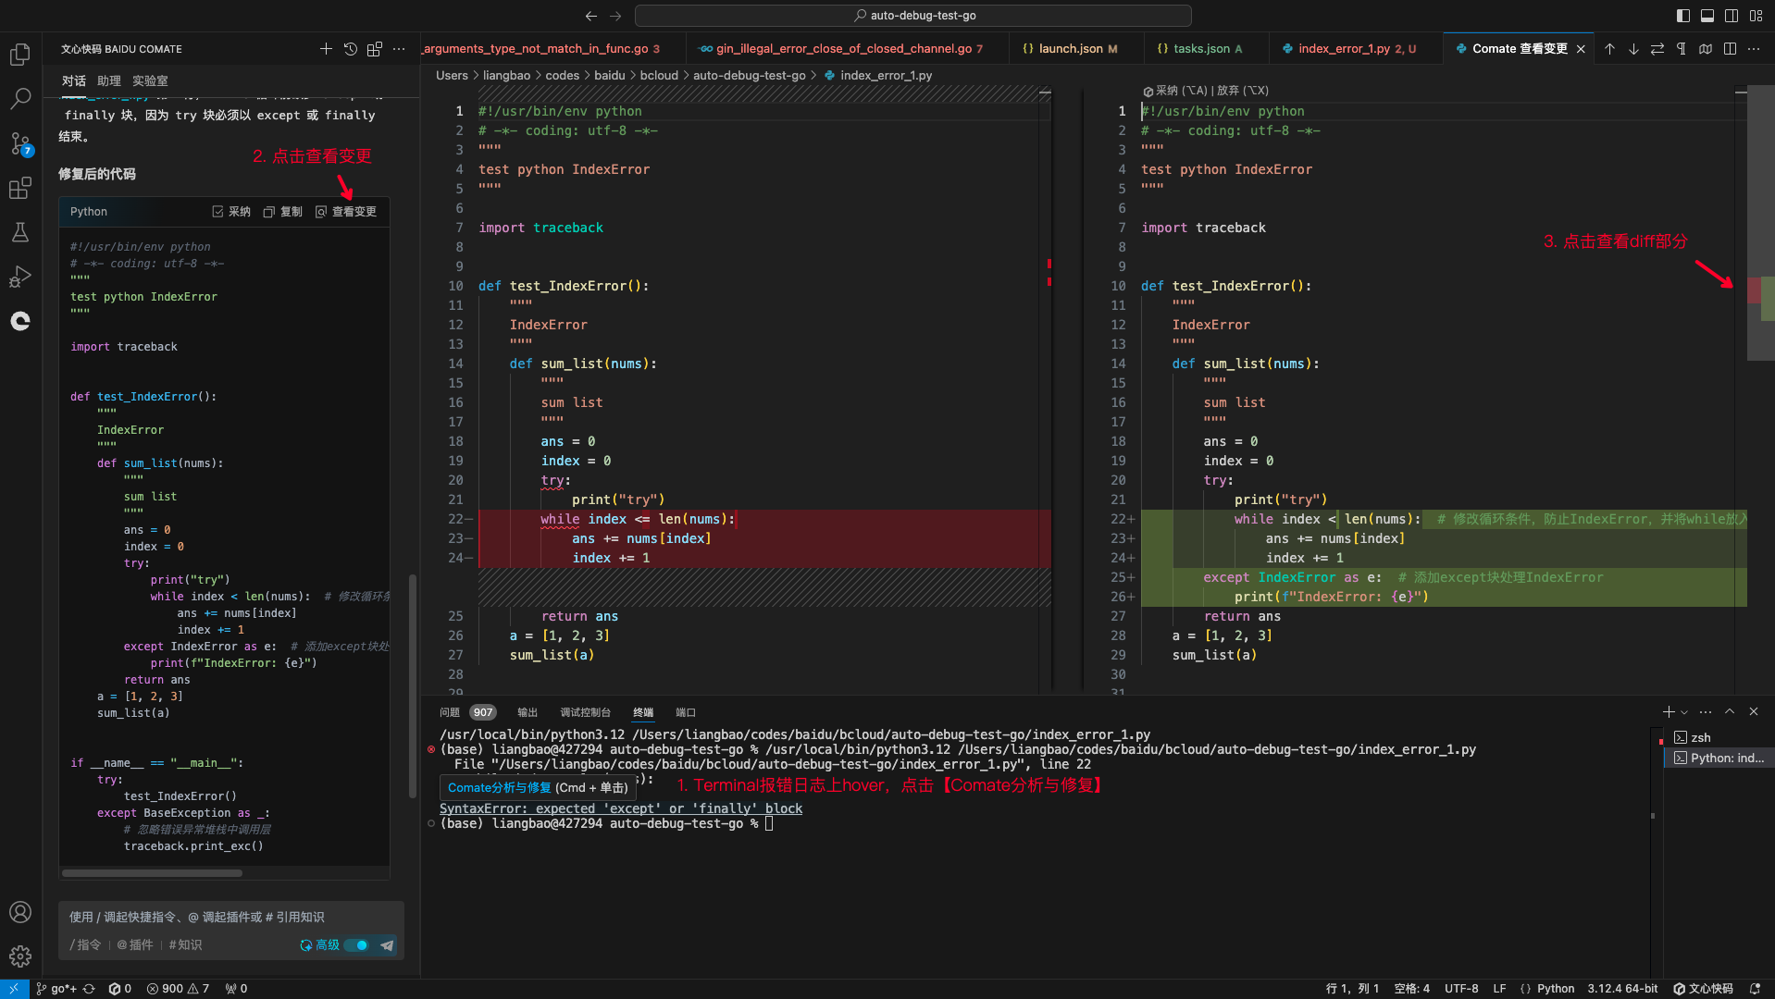Switch to 助理 tab in Comate

(x=109, y=81)
